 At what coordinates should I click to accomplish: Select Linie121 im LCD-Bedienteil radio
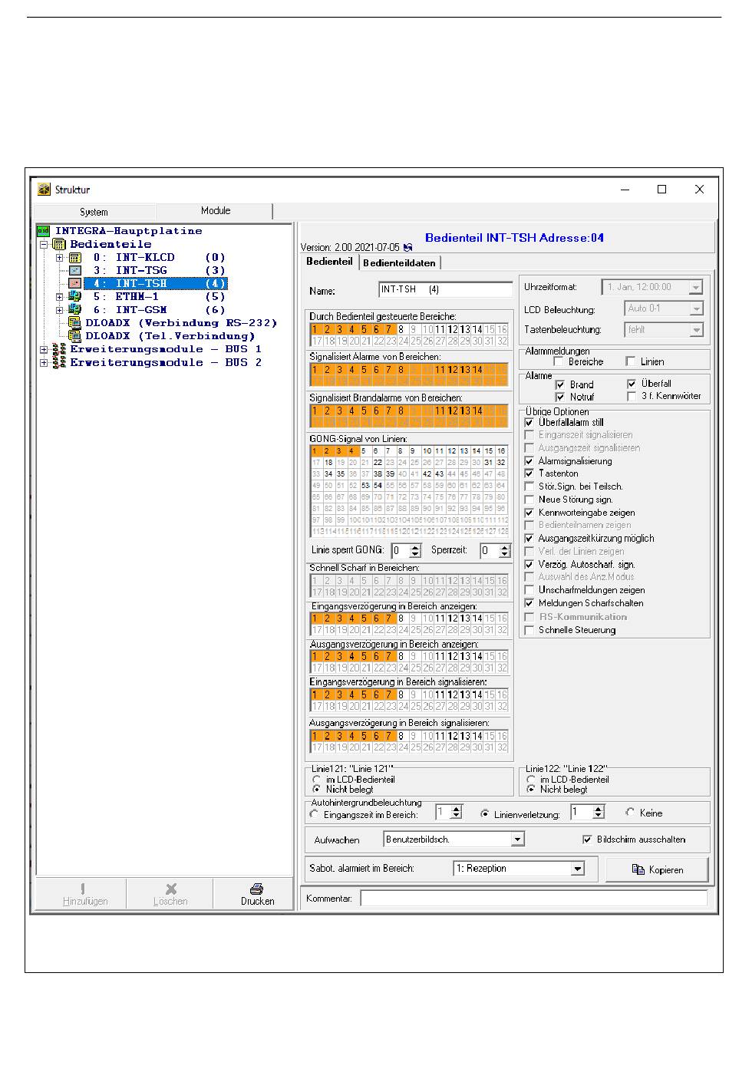click(317, 780)
